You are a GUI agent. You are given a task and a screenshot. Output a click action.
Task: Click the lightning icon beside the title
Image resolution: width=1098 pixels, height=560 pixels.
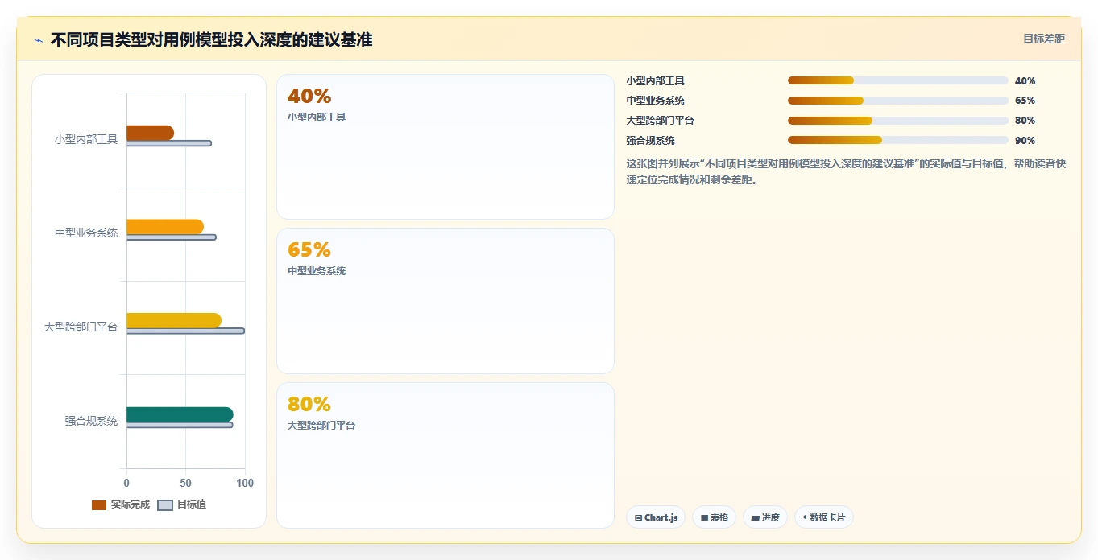coord(38,40)
